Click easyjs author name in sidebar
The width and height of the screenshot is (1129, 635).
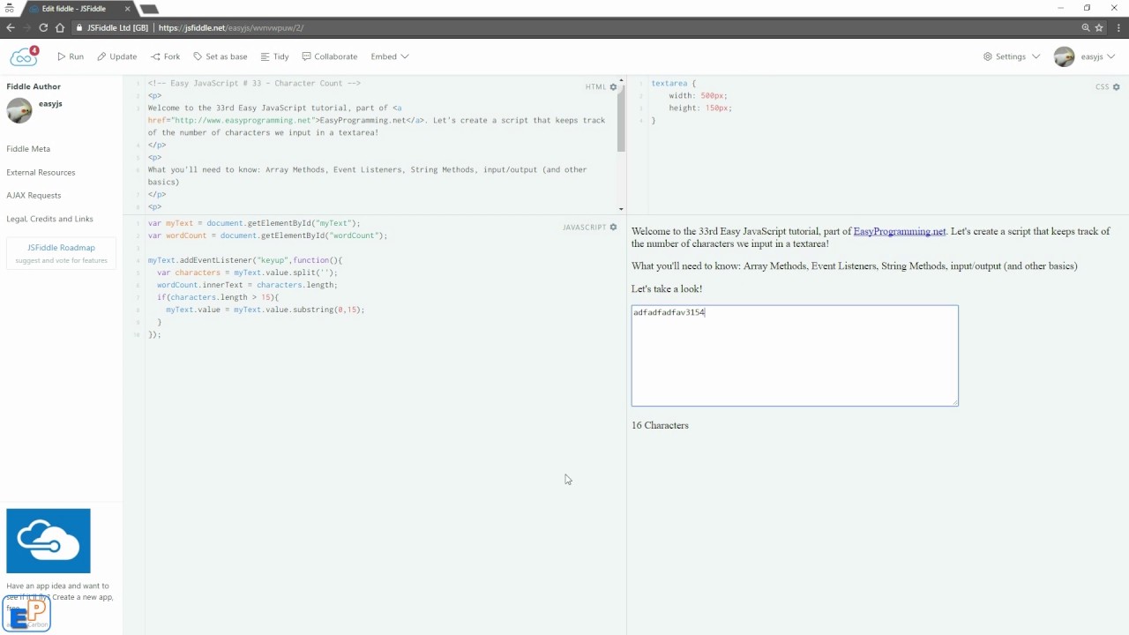(50, 104)
